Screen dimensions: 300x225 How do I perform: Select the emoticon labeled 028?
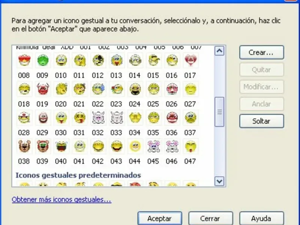(24, 118)
